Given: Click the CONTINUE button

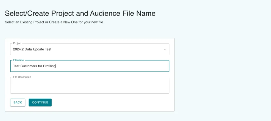Looking at the screenshot, I should 40,102.
